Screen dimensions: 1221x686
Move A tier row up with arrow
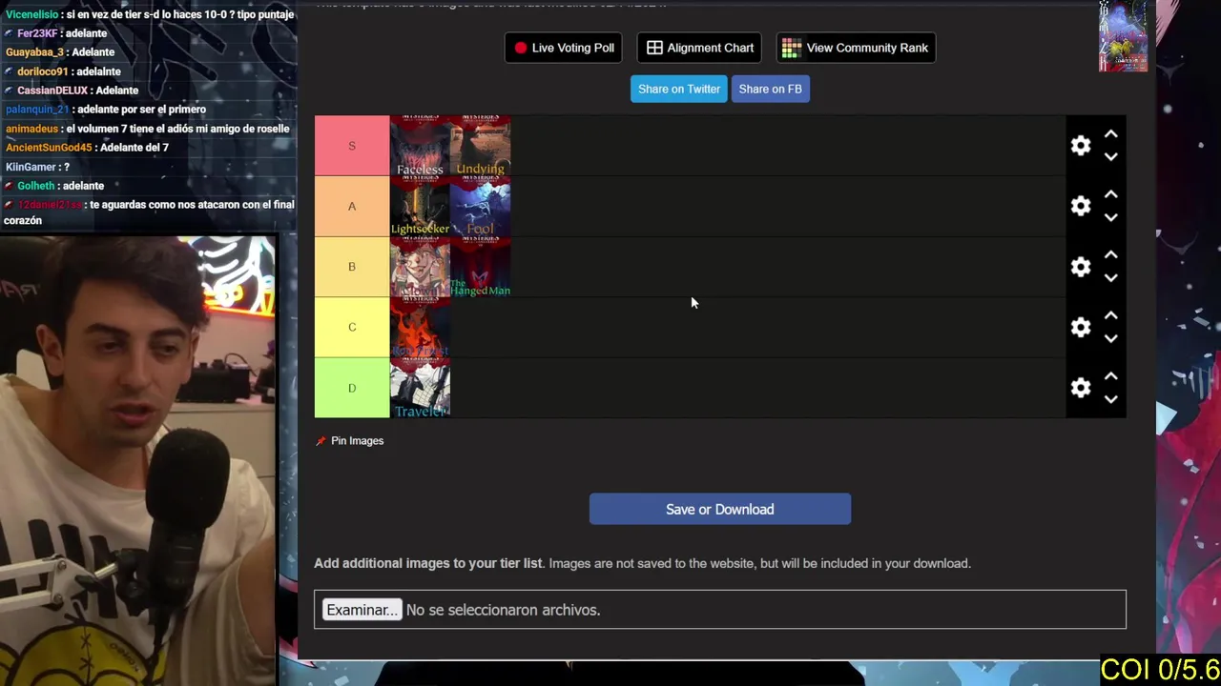click(x=1110, y=194)
